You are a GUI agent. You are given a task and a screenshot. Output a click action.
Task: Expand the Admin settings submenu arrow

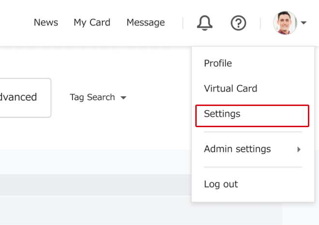[x=299, y=149]
